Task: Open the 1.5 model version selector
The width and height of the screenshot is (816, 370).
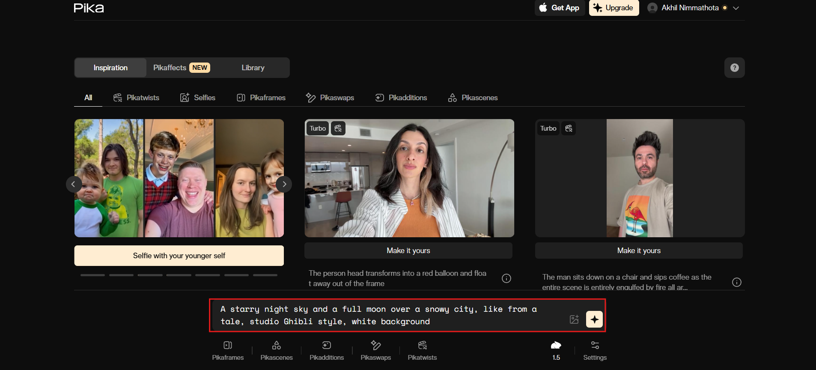Action: click(556, 350)
